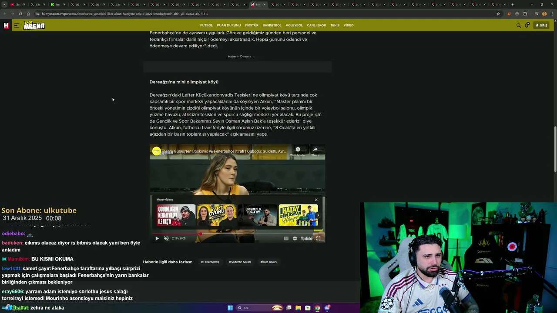557x313 pixels.
Task: Open the Çocukluğun Kenan Yıldız video thumbnail
Action: point(176,215)
